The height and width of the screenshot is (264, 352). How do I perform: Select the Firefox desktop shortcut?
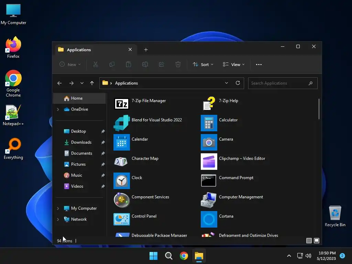(x=13, y=47)
